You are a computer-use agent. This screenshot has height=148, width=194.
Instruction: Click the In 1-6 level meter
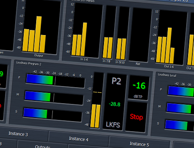click(86, 30)
